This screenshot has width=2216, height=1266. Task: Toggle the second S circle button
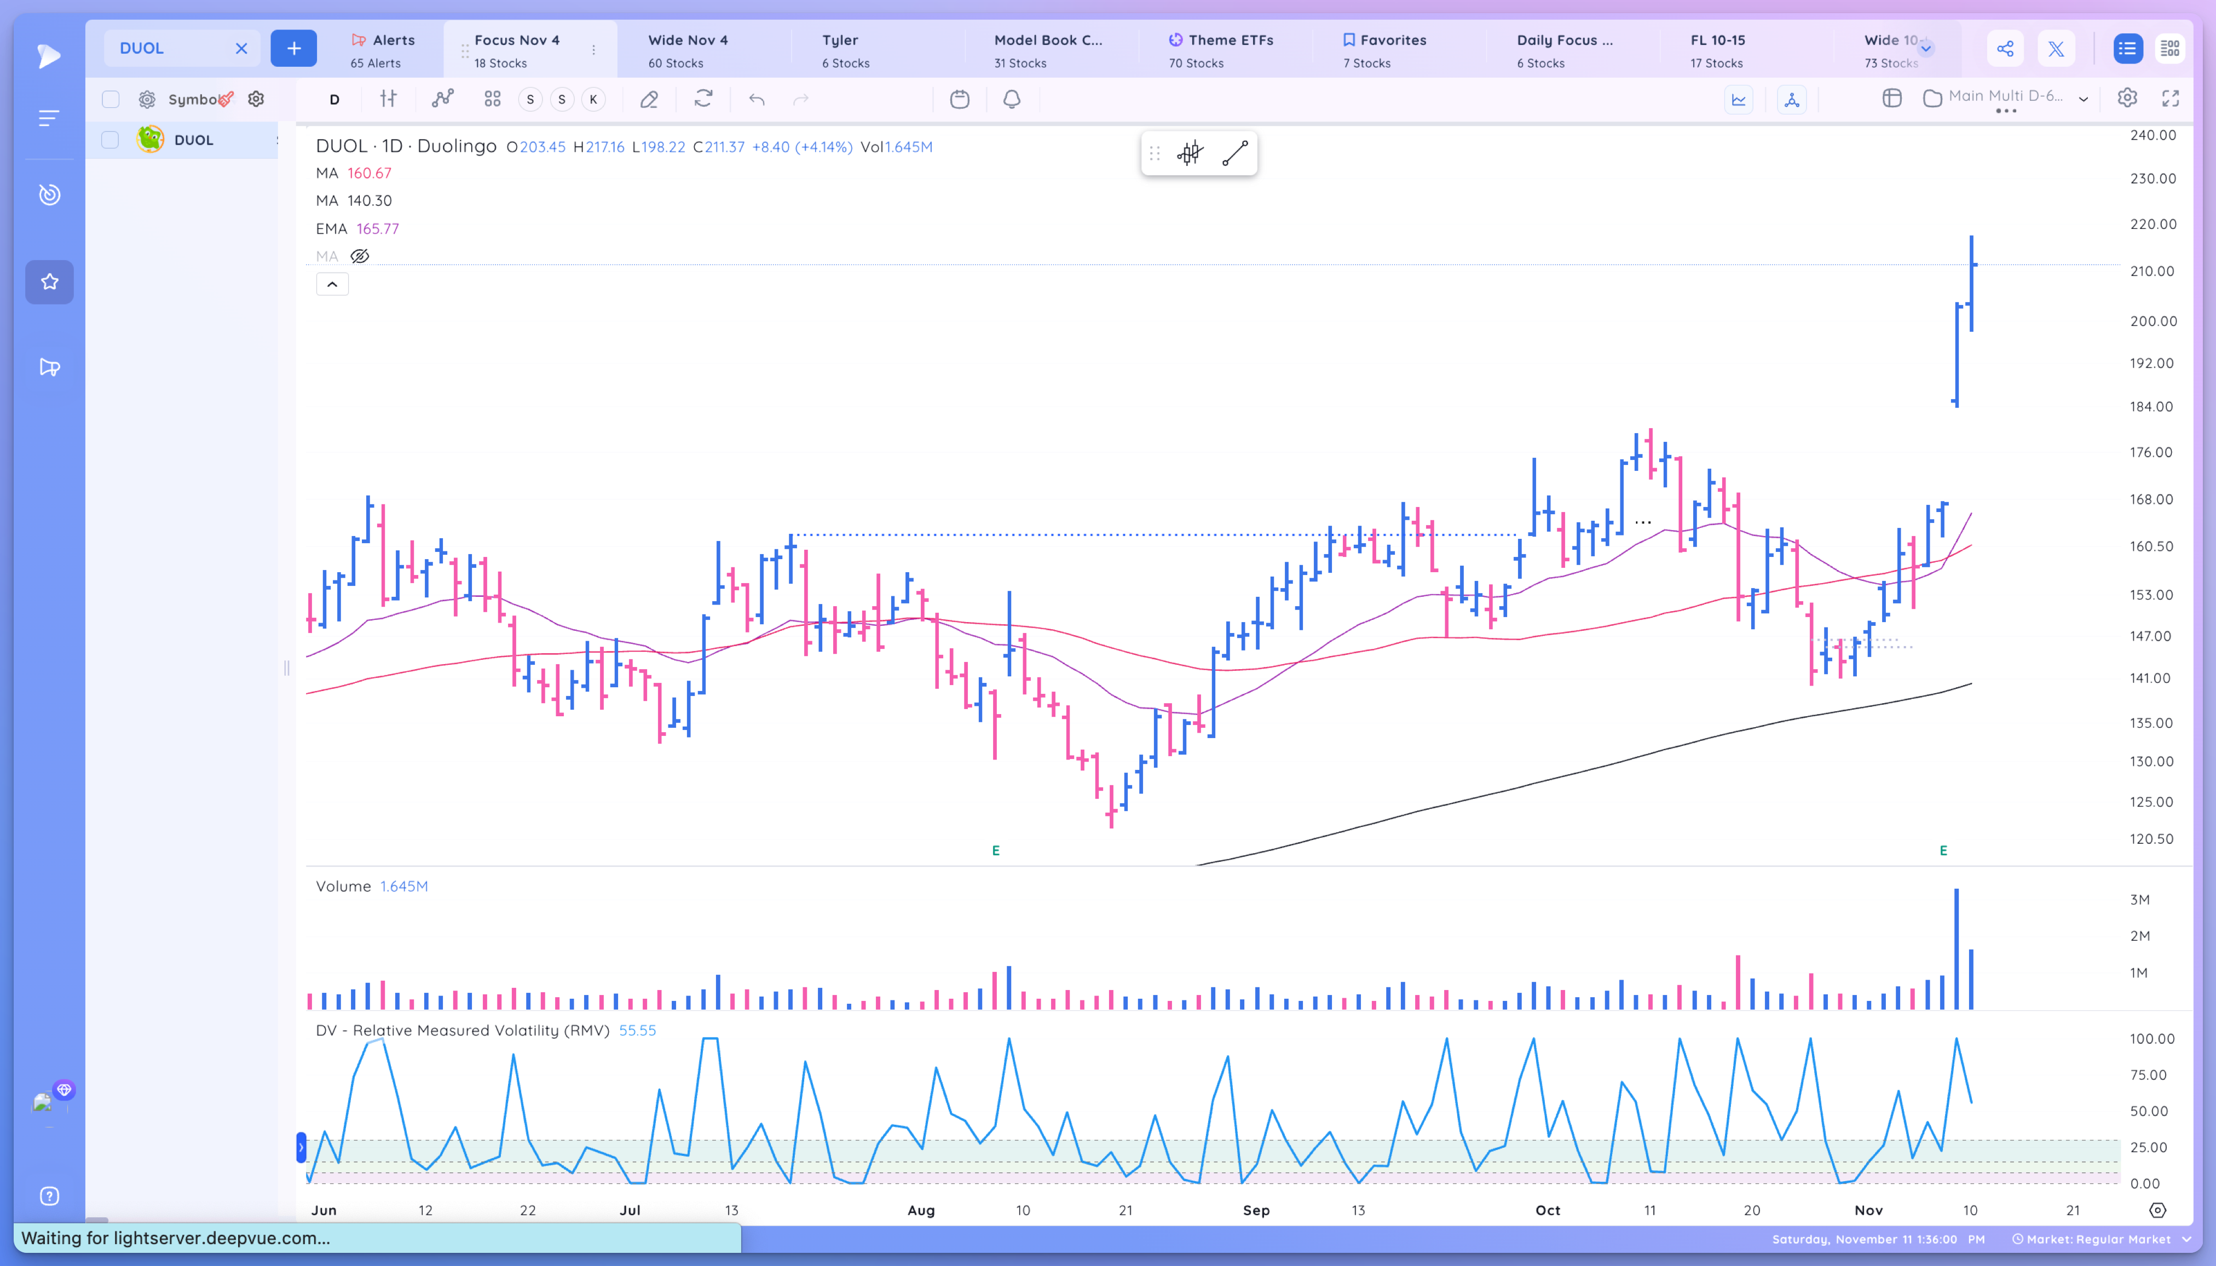point(562,99)
